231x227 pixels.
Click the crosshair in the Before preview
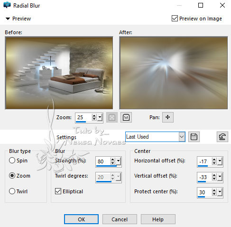point(50,61)
